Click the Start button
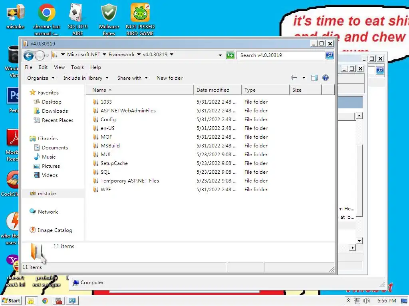 coord(11,301)
